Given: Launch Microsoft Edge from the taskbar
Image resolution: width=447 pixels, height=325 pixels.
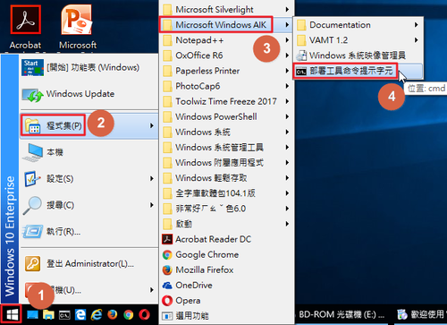Looking at the screenshot, I should (80, 314).
